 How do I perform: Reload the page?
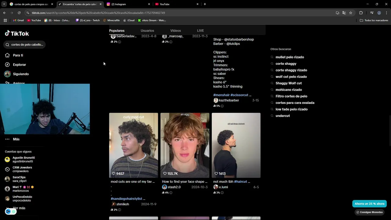(x=19, y=13)
